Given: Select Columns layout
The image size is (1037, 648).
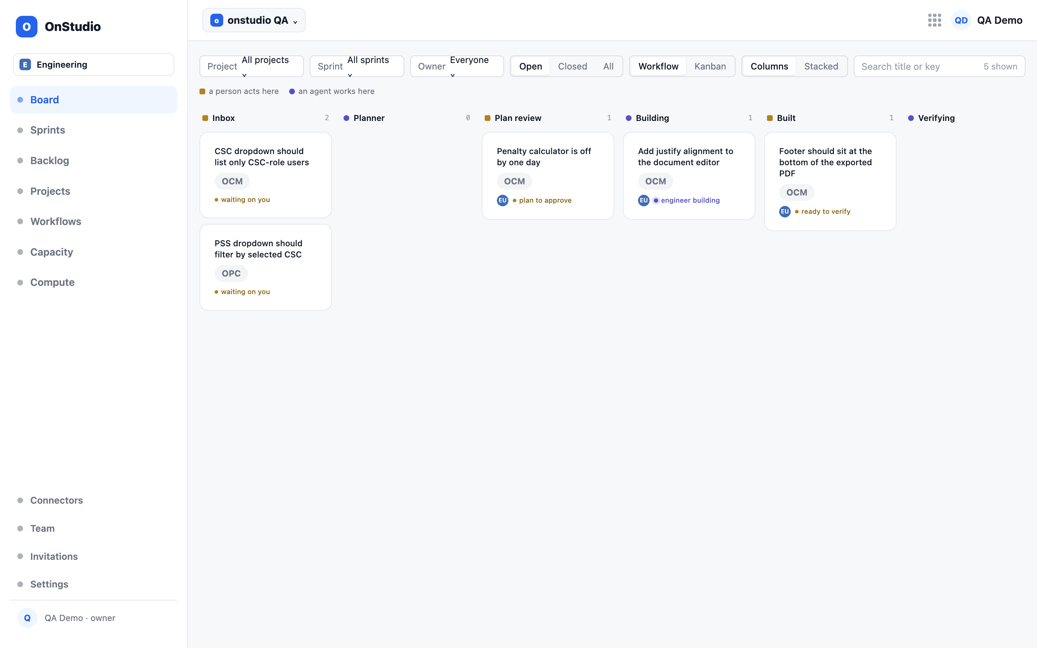Looking at the screenshot, I should point(769,67).
